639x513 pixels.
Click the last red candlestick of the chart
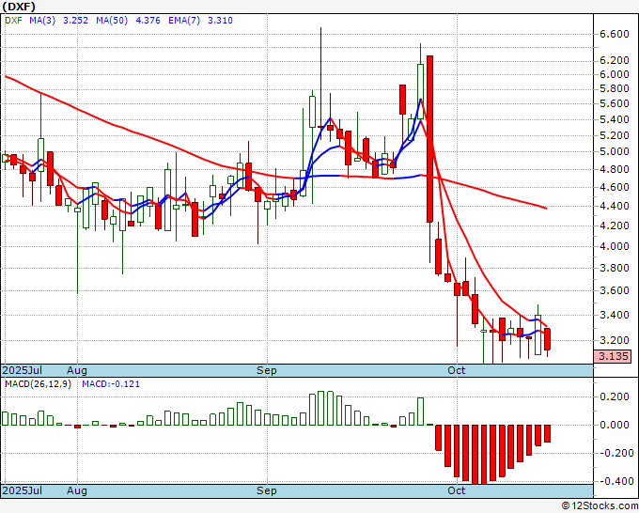(x=547, y=339)
